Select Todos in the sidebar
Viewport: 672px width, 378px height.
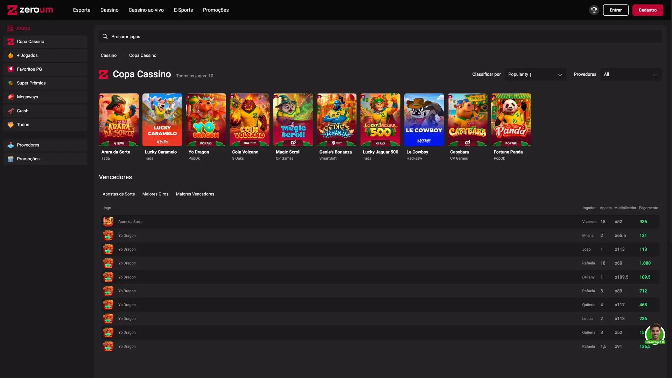pyautogui.click(x=45, y=125)
